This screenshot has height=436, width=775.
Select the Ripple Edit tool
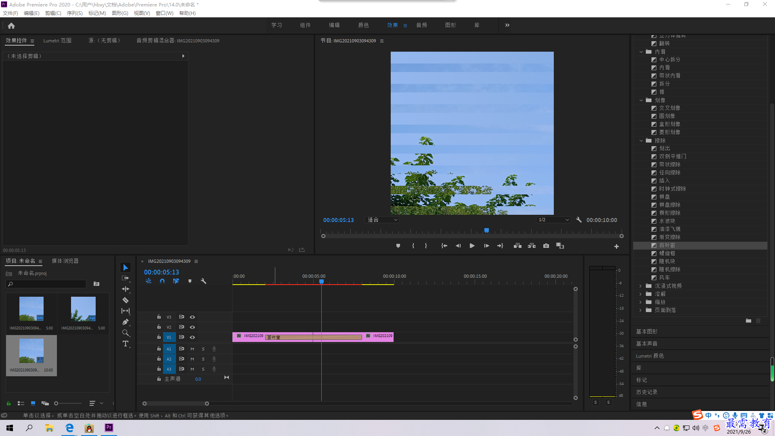[x=126, y=289]
